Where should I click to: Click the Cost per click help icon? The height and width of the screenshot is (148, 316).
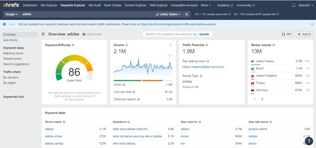click(x=133, y=92)
